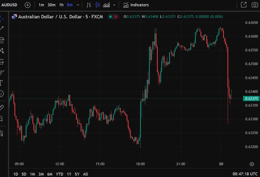
Task: Select the candlestick chart style
Action: [98, 5]
